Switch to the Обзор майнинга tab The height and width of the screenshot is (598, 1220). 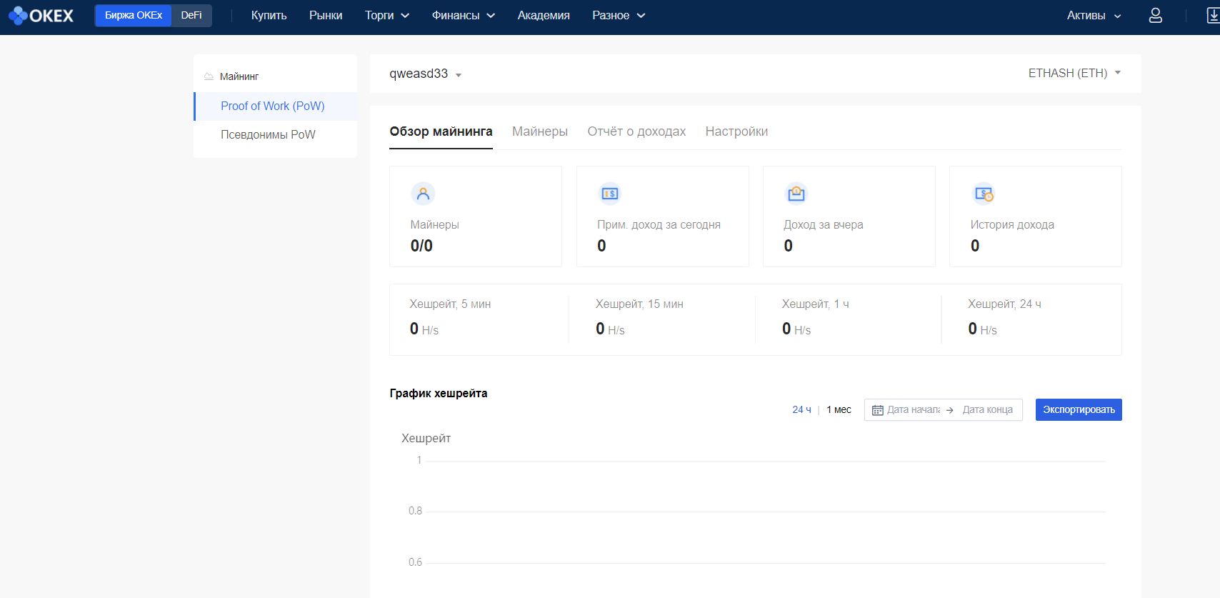(441, 131)
